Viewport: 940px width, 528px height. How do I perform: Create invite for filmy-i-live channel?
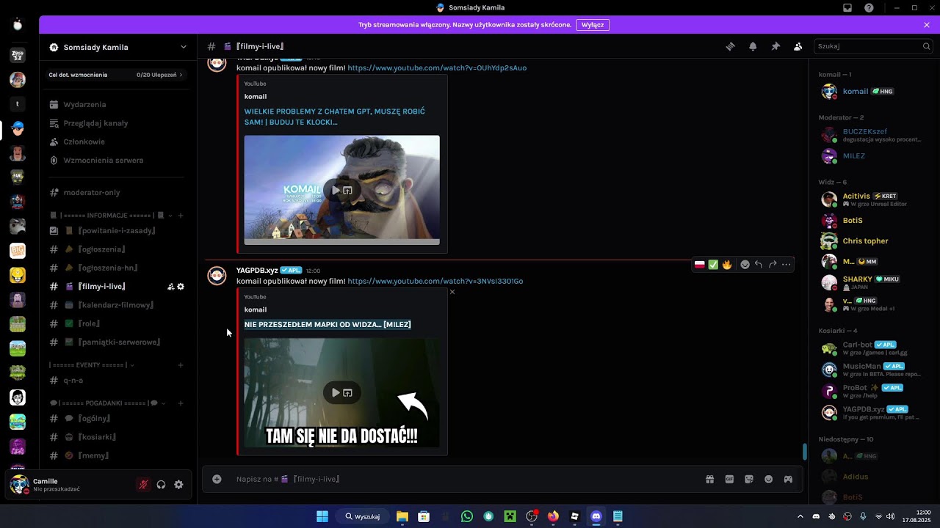point(170,287)
